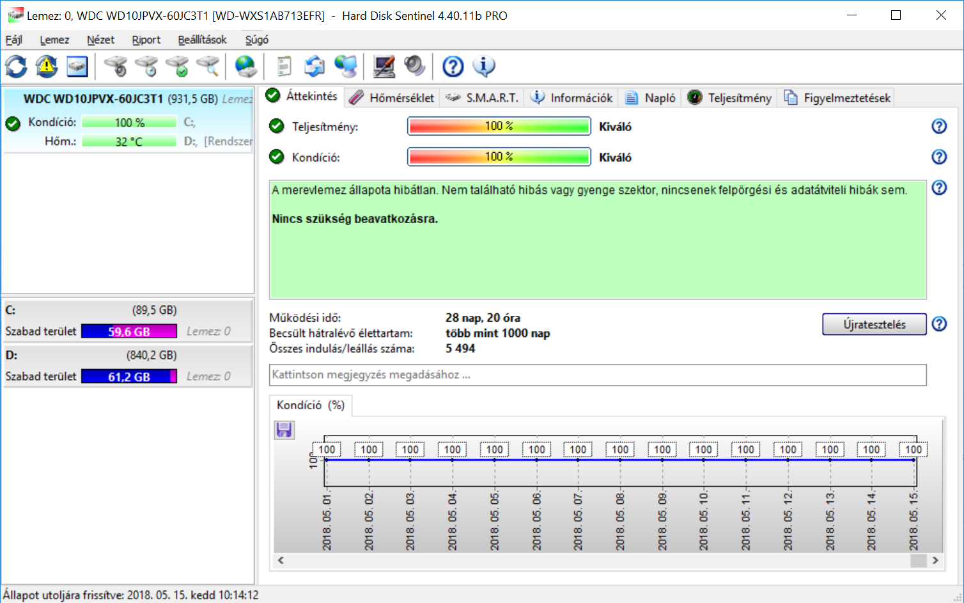This screenshot has width=964, height=603.
Task: Click the Újratesztelés button
Action: pos(874,324)
